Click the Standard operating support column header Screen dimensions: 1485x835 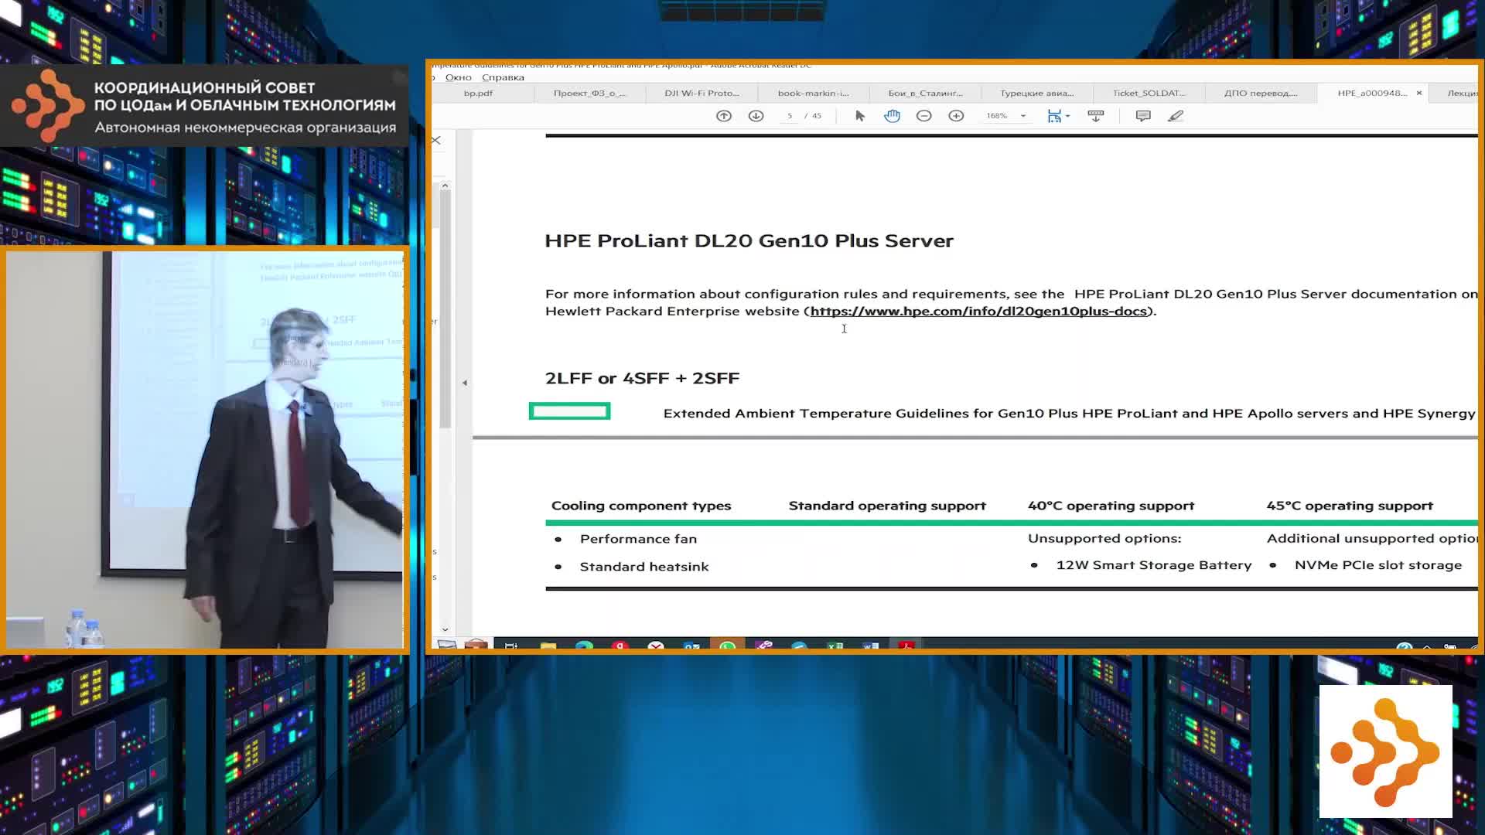click(x=887, y=506)
